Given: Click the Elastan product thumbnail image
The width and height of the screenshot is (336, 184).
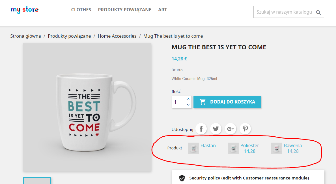Looking at the screenshot, I should (x=193, y=148).
